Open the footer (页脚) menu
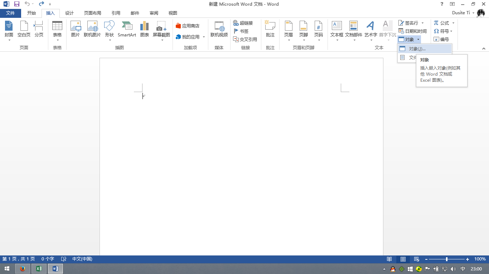This screenshot has width=489, height=274. point(304,30)
